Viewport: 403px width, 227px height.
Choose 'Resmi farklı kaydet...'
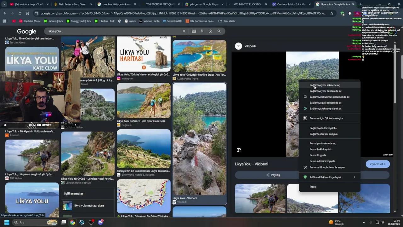point(330,149)
